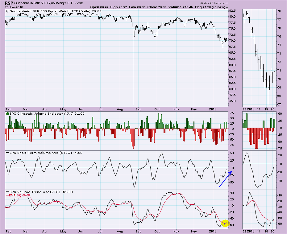Viewport: 287px width, 234px height.
Task: Click the -60 label on the VTO axis
Action: (x=231, y=225)
